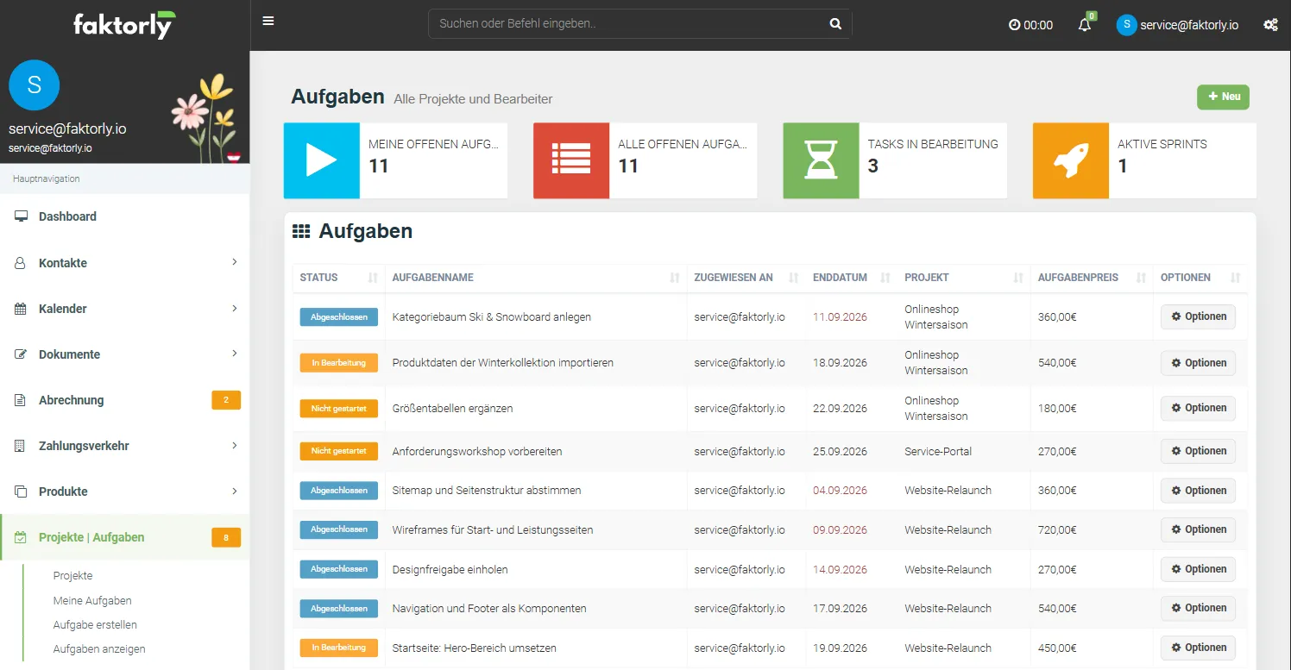Open service@faktorly.io account menu in header

(x=1177, y=25)
